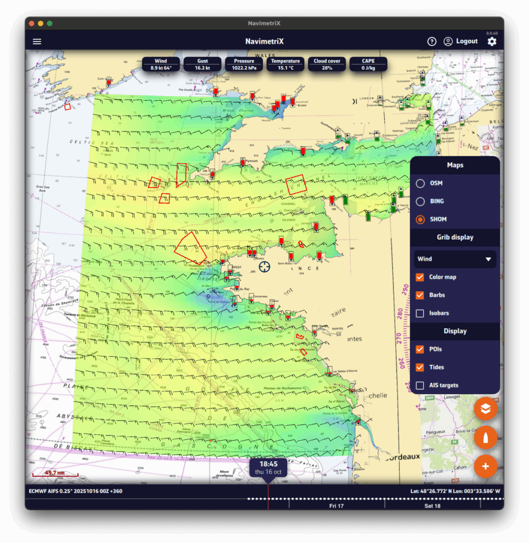This screenshot has height=543, width=529.
Task: Click the Pressure 1022.2 hPa indicator
Action: [244, 64]
